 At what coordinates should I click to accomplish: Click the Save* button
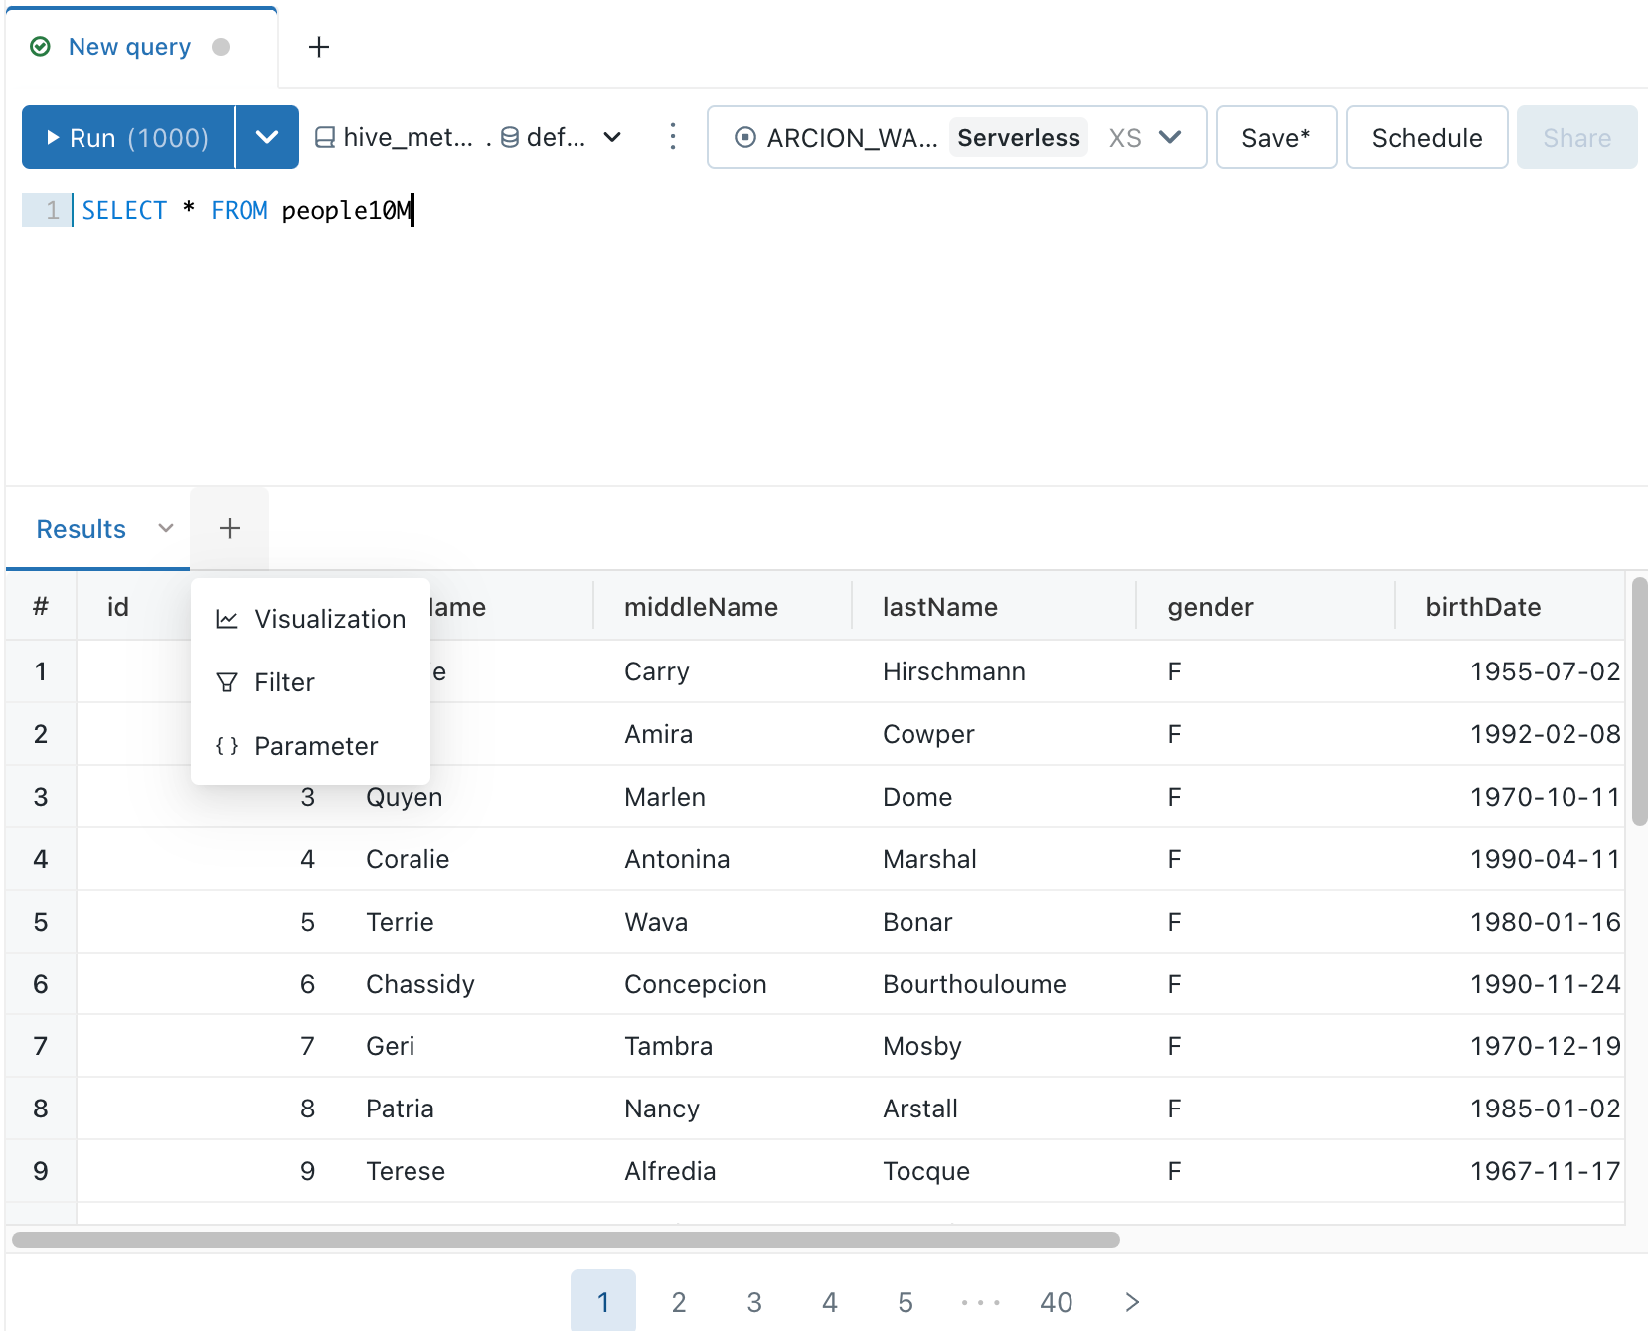1276,137
